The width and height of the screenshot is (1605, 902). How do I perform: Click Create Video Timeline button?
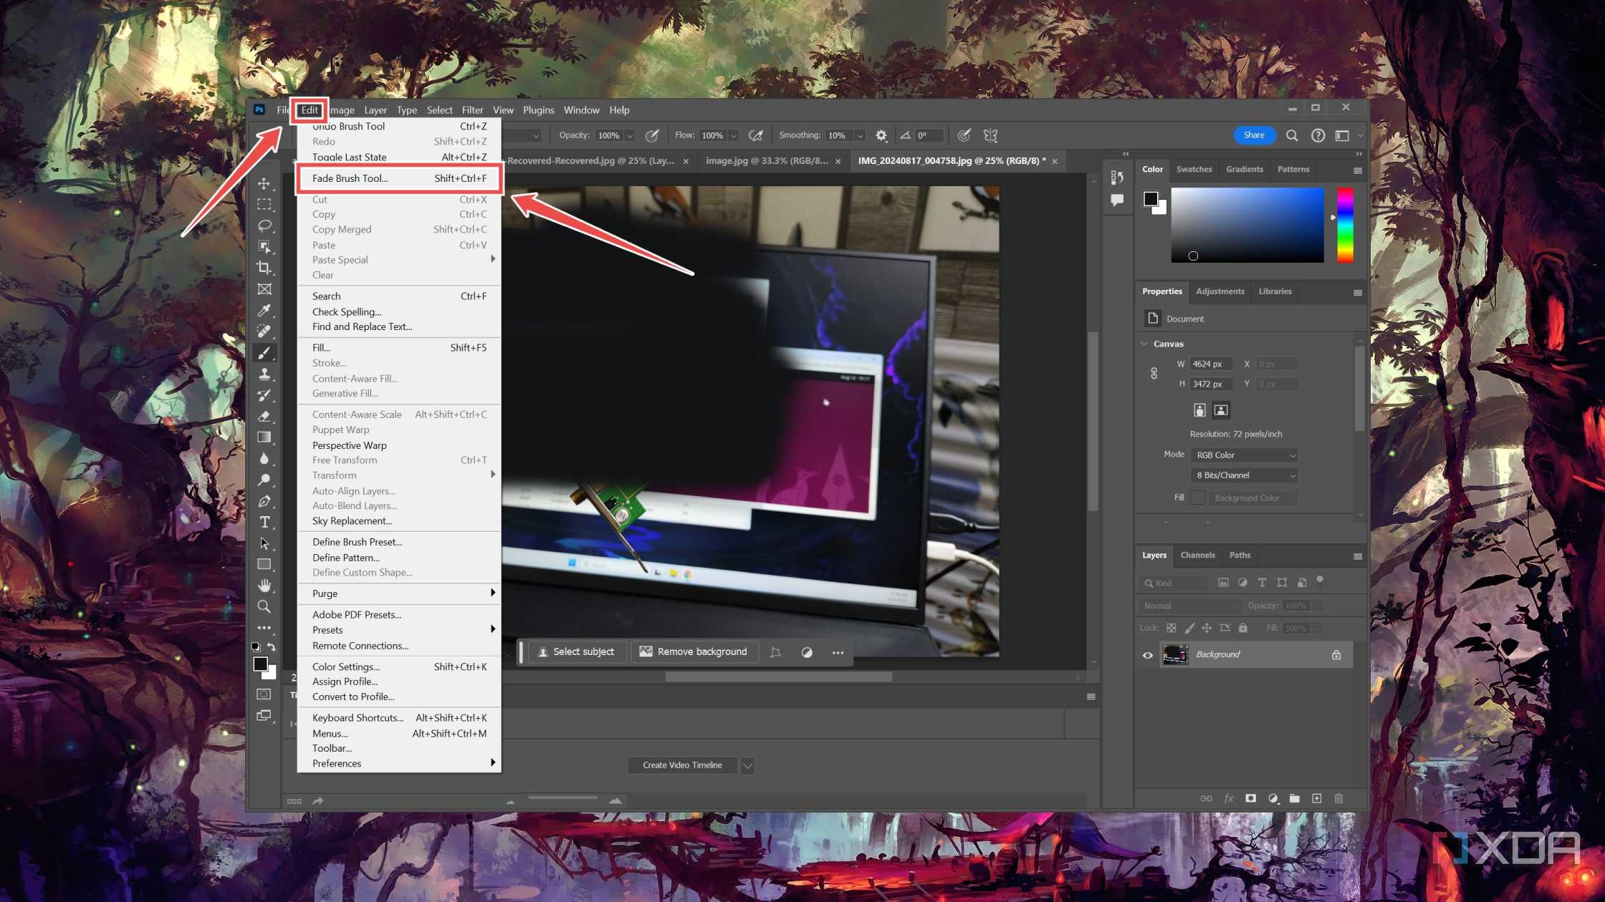pos(682,765)
